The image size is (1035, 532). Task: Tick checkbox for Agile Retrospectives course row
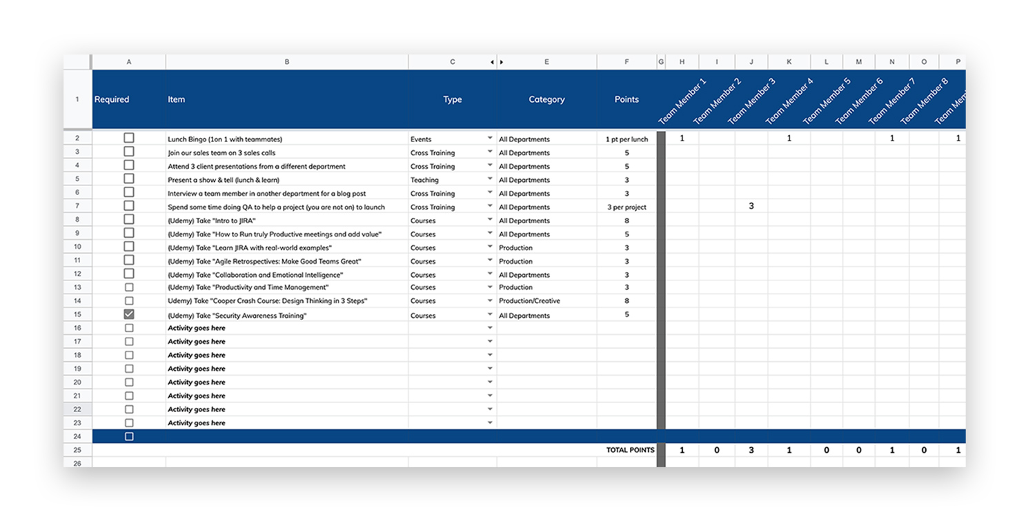pos(129,260)
